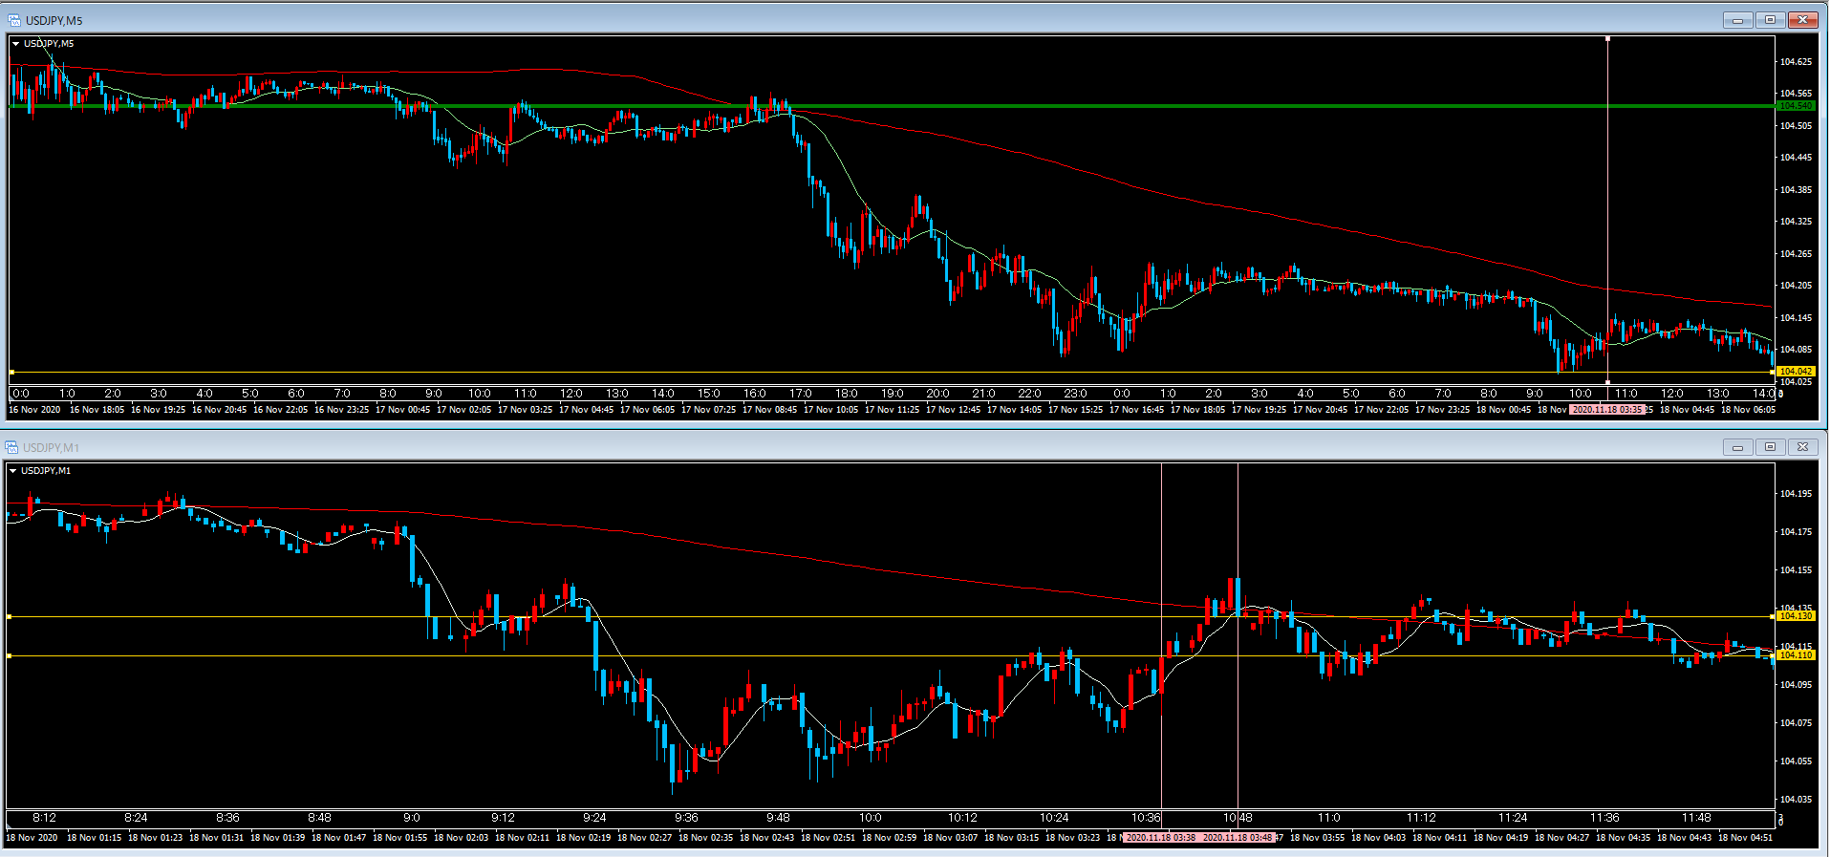Screen dimensions: 1830x857
Task: Expand the USDJPY,M5 chart dropdown arrow
Action: 15,44
